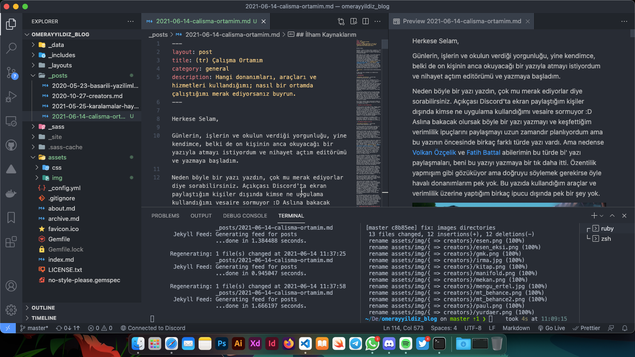Switch to the DEBUG CONSOLE tab
Viewport: 635px width, 357px height.
(x=245, y=216)
